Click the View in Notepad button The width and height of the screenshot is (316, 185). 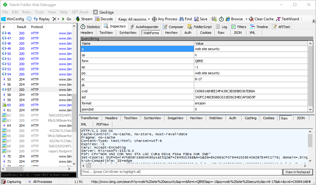(x=298, y=172)
